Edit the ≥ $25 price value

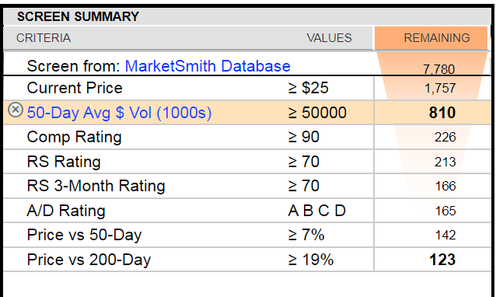coord(309,88)
